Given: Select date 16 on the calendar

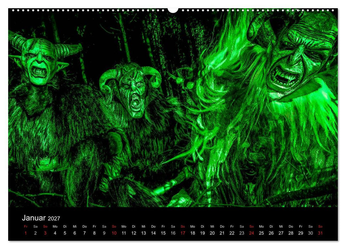Looking at the screenshot, I should click(x=173, y=233).
